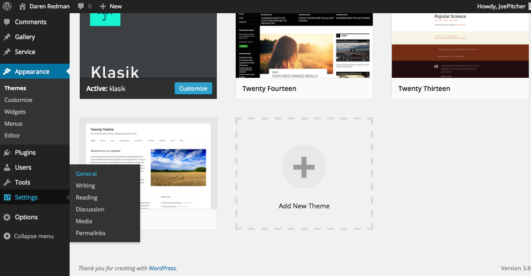Click the Tools wrench icon
The height and width of the screenshot is (276, 531).
(x=7, y=182)
